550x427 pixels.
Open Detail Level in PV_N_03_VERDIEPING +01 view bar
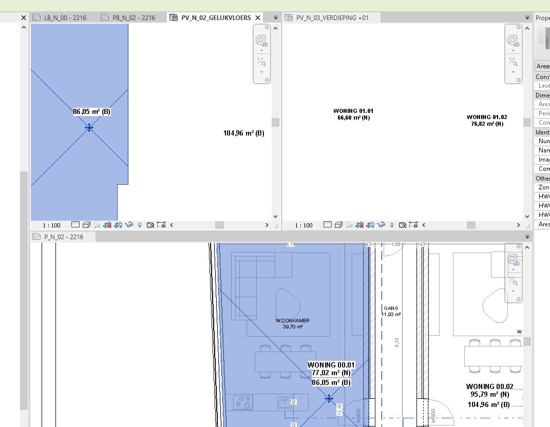[x=328, y=225]
